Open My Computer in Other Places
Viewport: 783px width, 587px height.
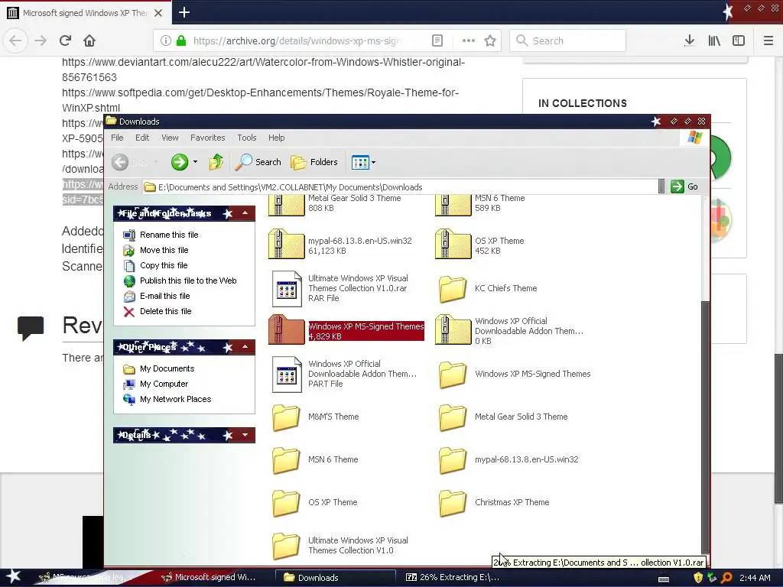(164, 384)
